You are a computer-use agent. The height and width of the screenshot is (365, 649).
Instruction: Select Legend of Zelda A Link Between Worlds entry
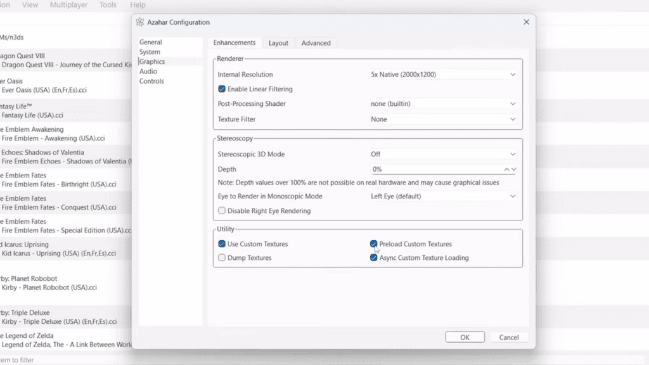pos(65,340)
